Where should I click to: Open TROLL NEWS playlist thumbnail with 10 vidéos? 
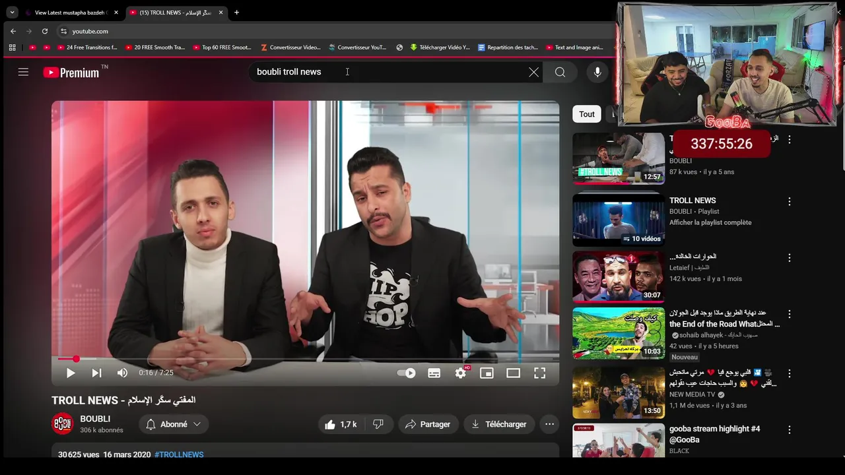point(619,220)
